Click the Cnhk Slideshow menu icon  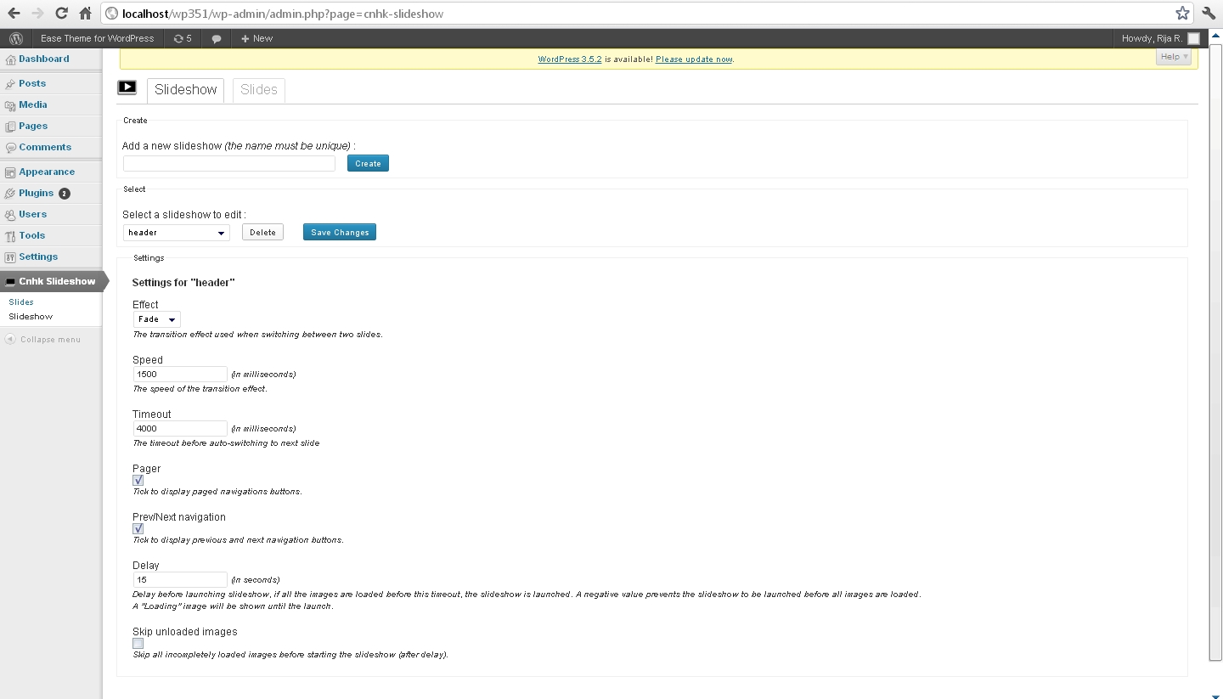point(10,282)
